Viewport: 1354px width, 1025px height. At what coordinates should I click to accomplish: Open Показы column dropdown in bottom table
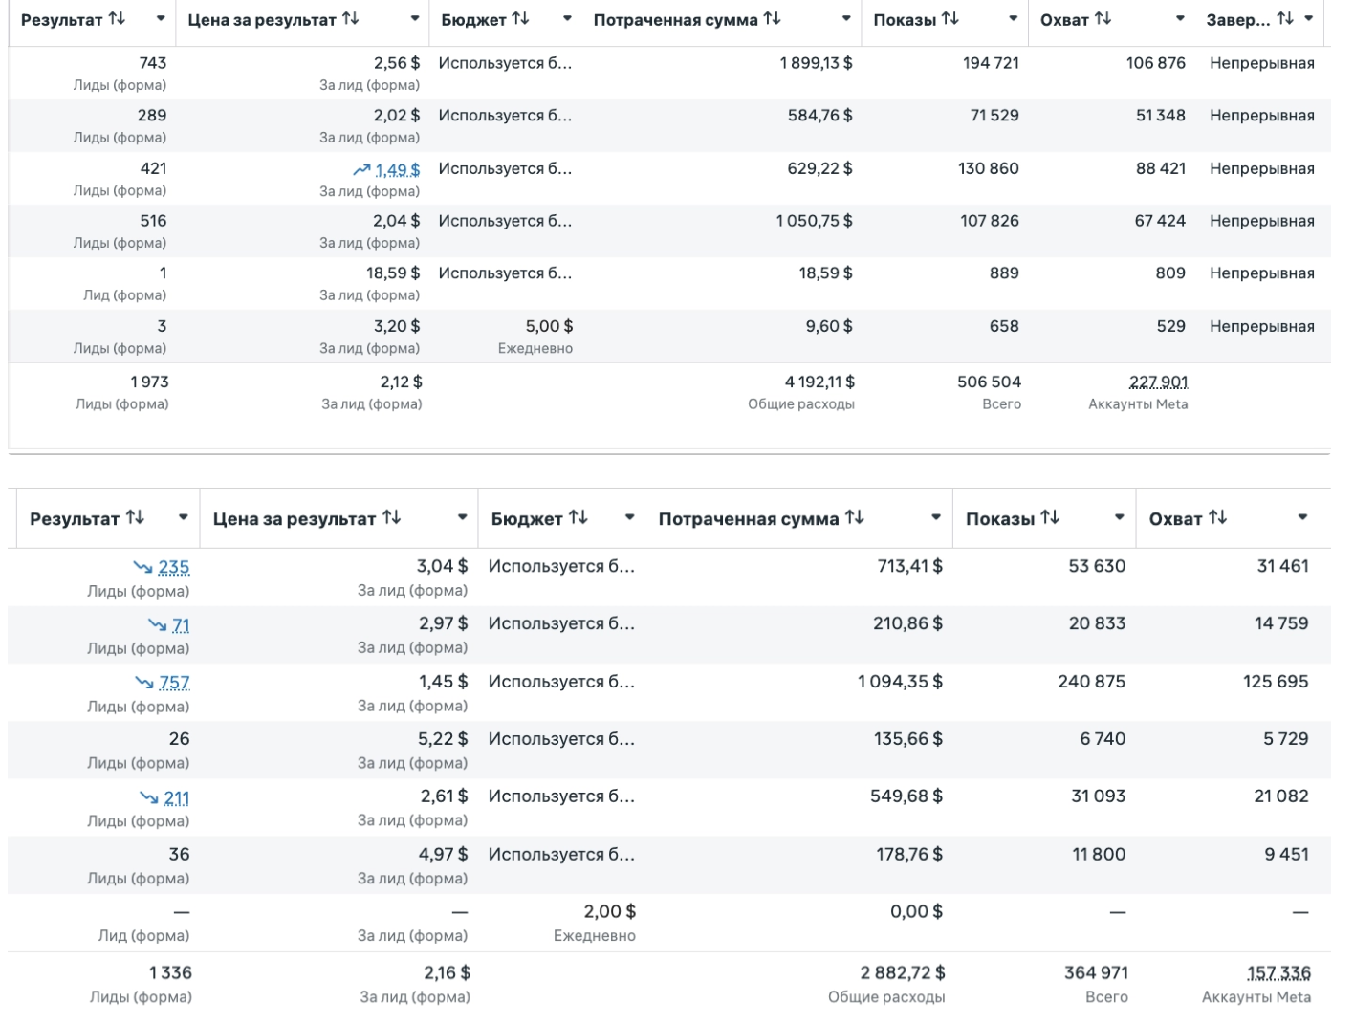[1119, 518]
